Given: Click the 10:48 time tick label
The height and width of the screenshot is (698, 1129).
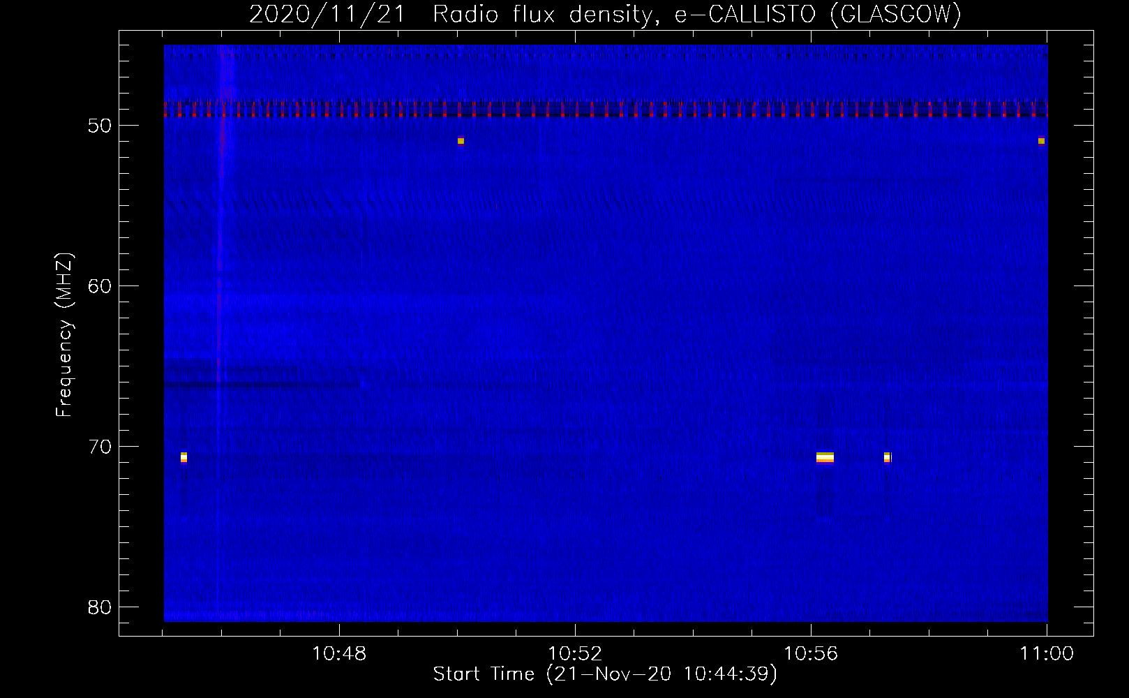Looking at the screenshot, I should point(339,653).
